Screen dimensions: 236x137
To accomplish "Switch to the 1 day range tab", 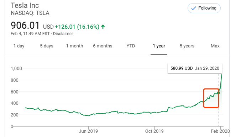I will click(19, 46).
